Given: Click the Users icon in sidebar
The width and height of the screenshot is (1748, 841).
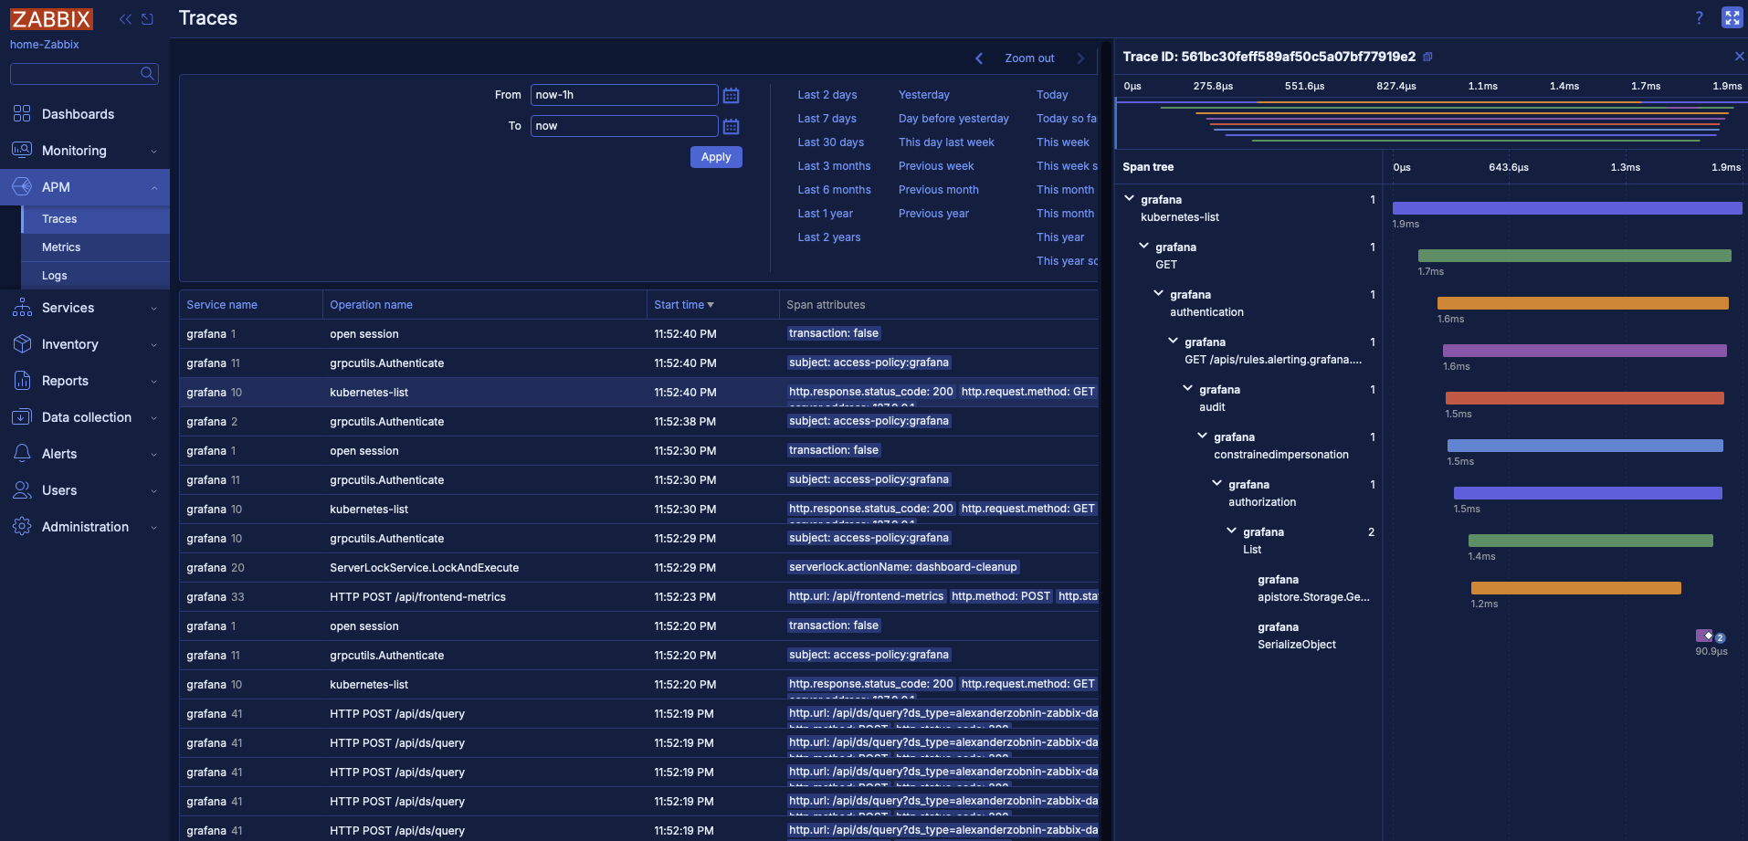Looking at the screenshot, I should click(x=22, y=490).
